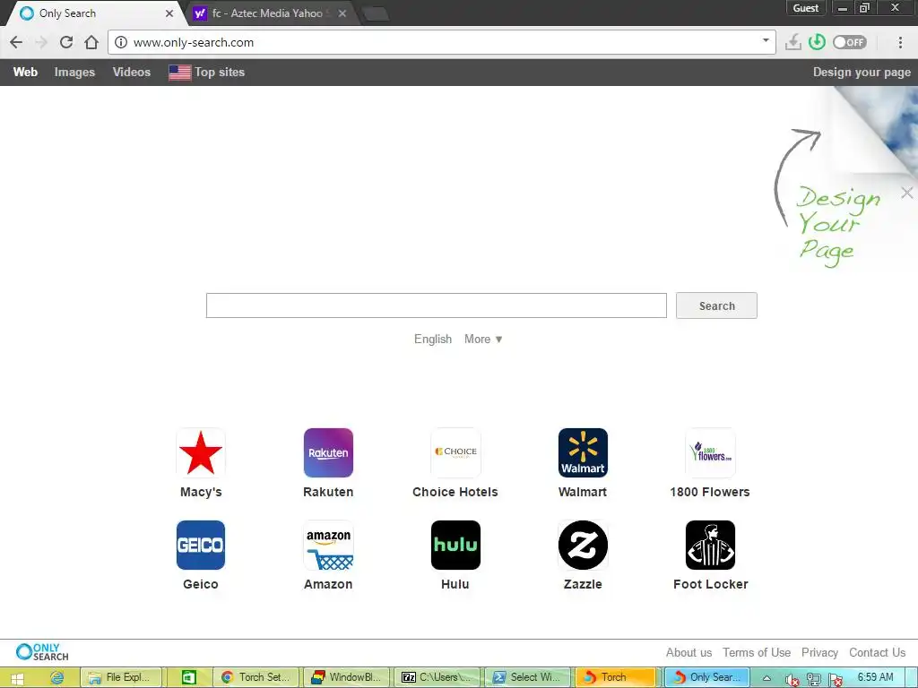Open the Geico shortcut icon

[x=201, y=546]
